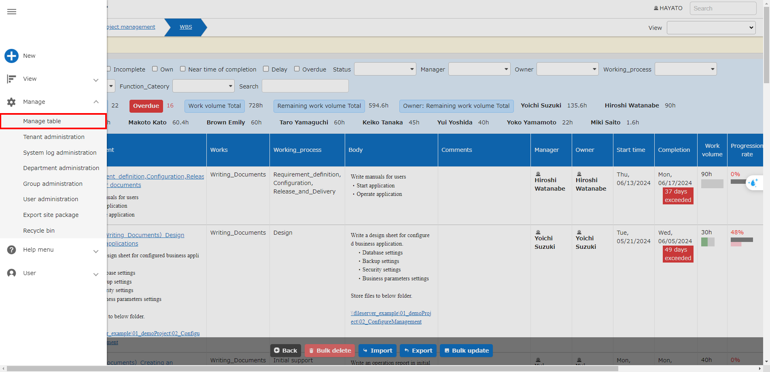Click the 48% progression rate bar
The height and width of the screenshot is (372, 770).
click(x=742, y=242)
